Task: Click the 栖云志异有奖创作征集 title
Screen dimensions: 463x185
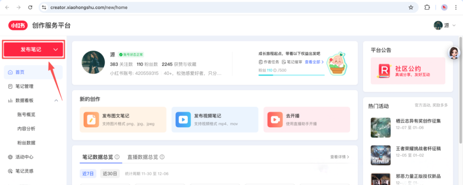Action: coord(418,121)
